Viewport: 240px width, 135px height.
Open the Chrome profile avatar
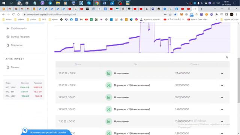click(232, 14)
